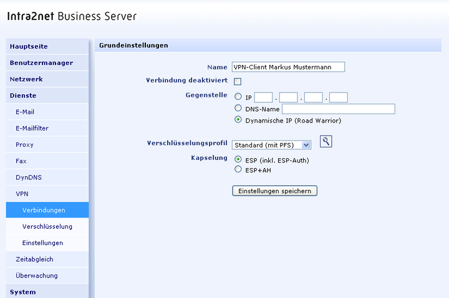Open System menu section

47,292
